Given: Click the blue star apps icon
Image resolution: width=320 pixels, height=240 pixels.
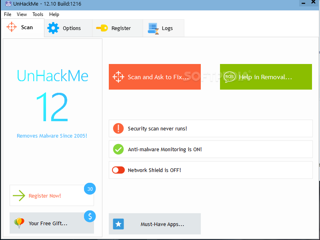Looking at the screenshot, I should [118, 224].
